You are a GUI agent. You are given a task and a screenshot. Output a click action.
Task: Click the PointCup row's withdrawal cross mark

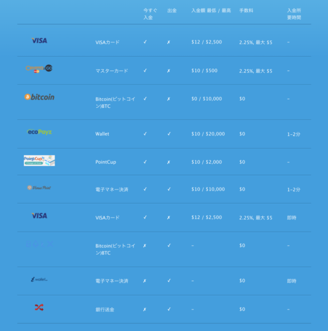pos(169,162)
